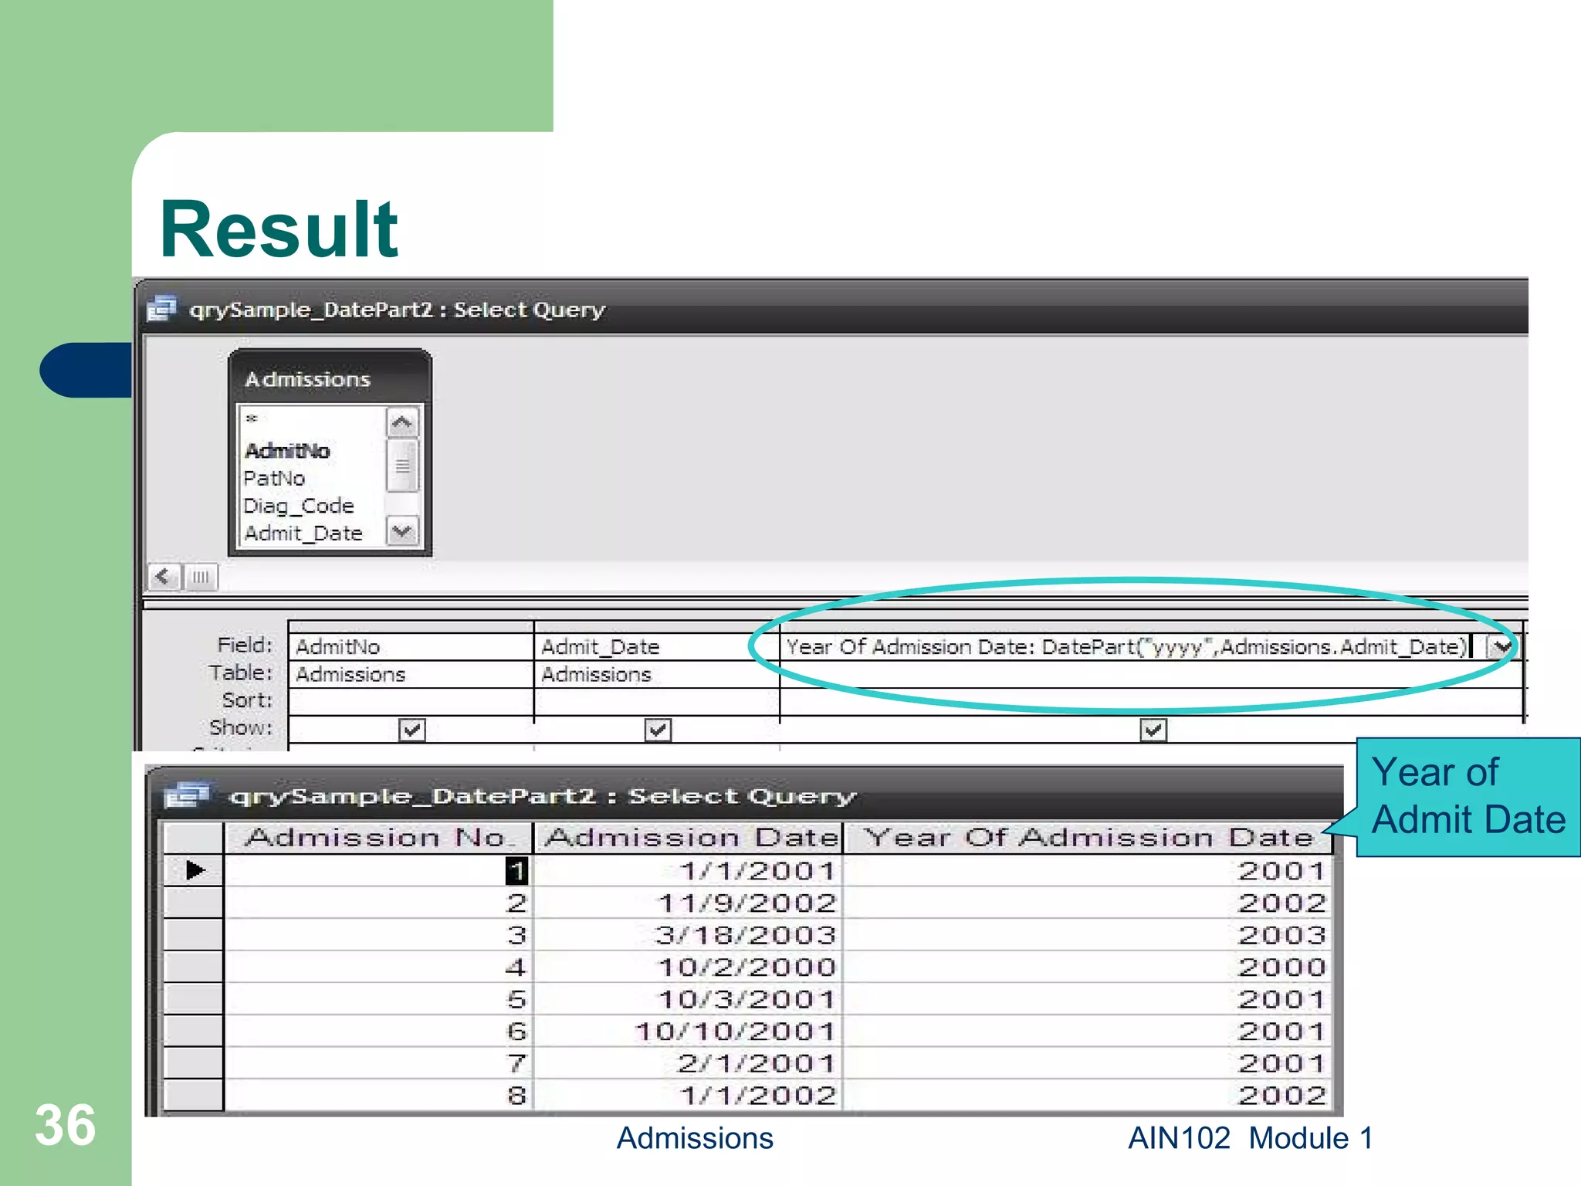This screenshot has width=1581, height=1186.
Task: Click the Admission No column header
Action: coord(378,838)
